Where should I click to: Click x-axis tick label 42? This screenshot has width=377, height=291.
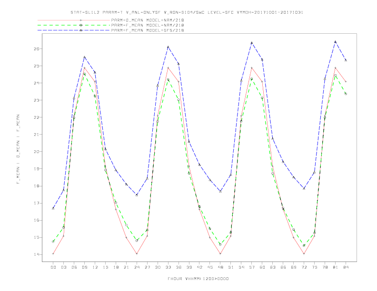tap(199, 267)
